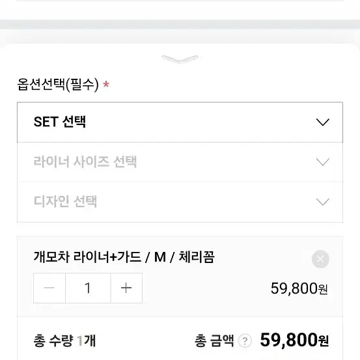Click the 총 수량 1개 label
This screenshot has height=360, width=360.
coord(64,340)
